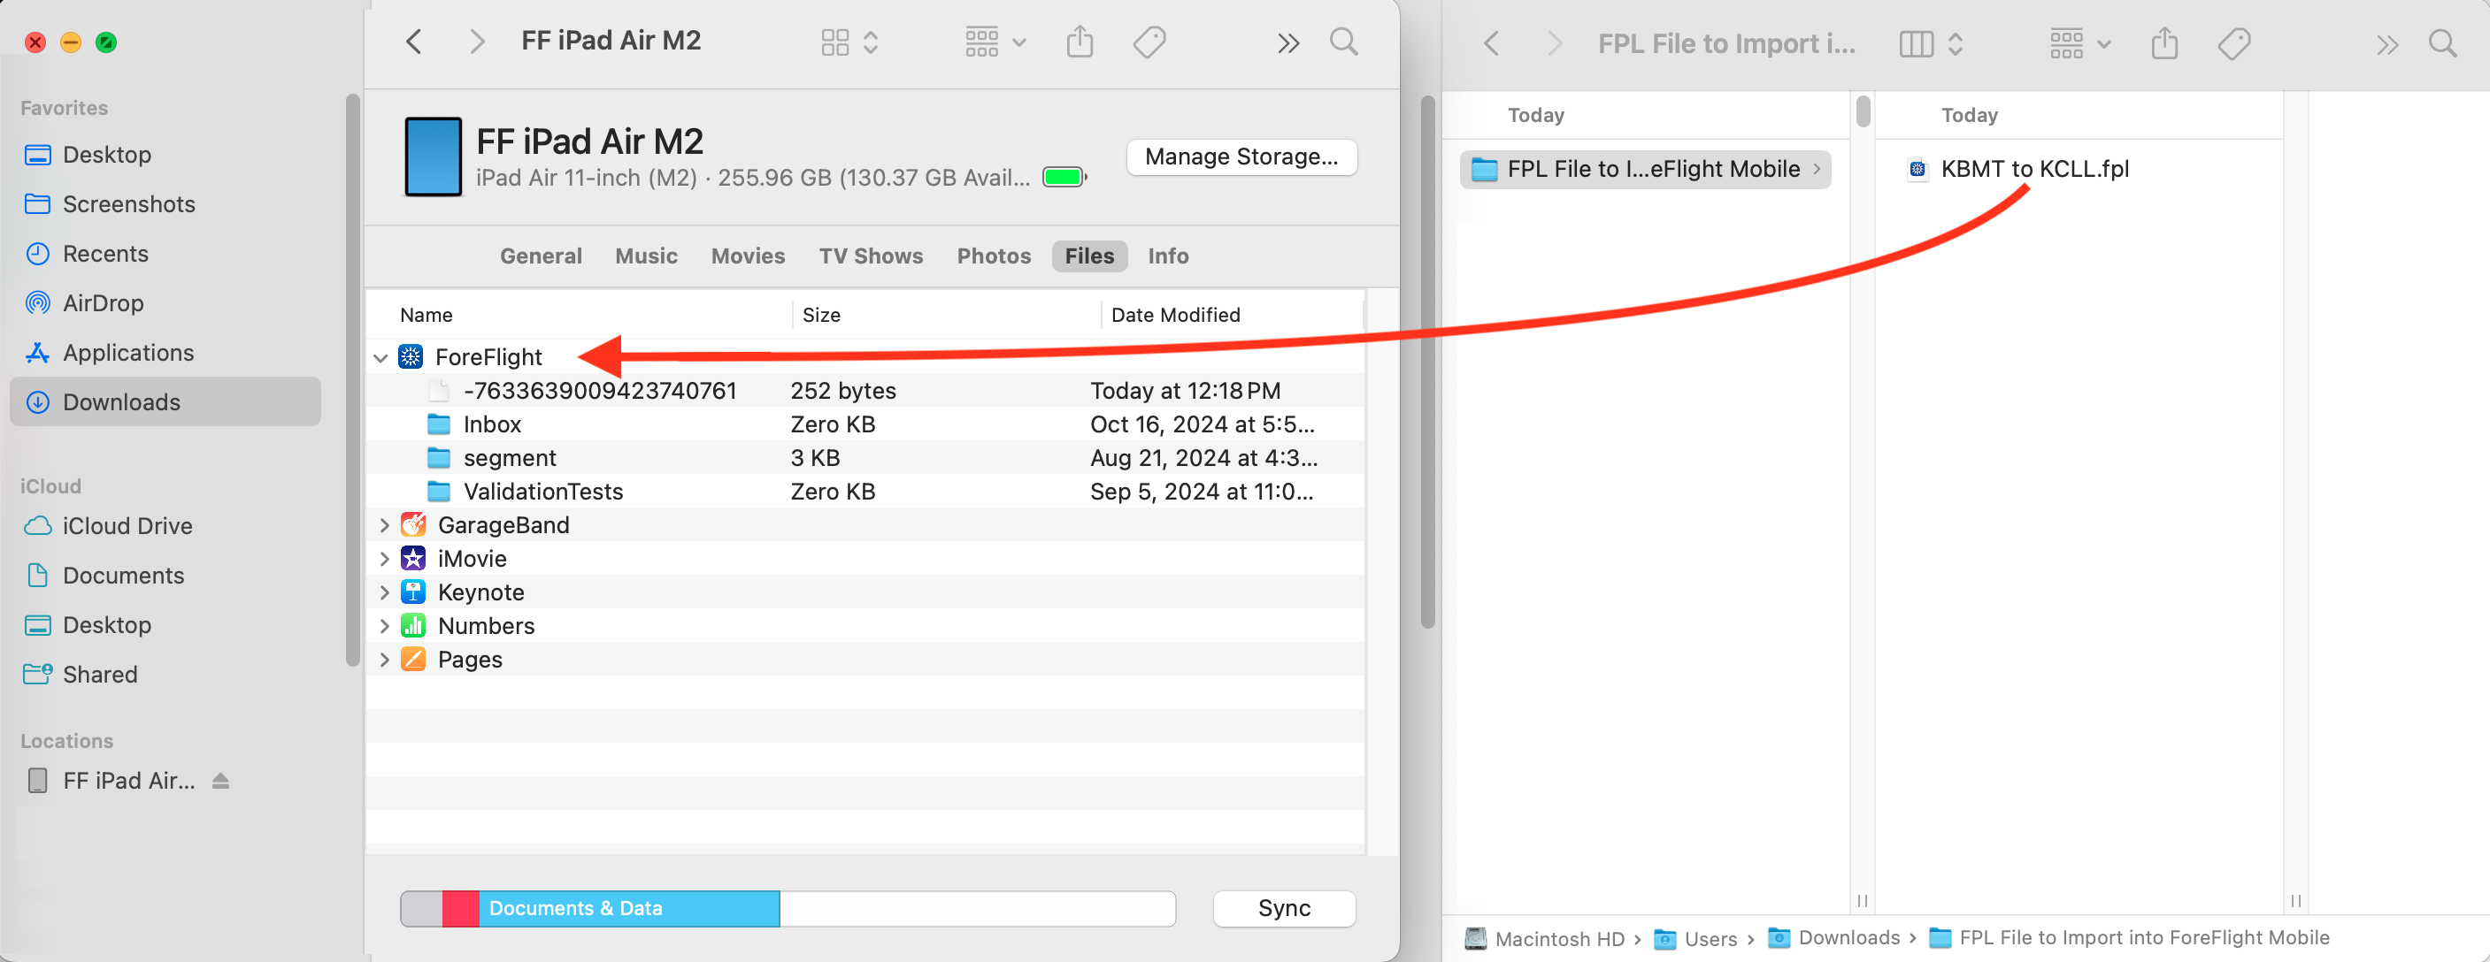Open search in FPL File to Import window
2490x962 pixels.
click(x=2441, y=43)
